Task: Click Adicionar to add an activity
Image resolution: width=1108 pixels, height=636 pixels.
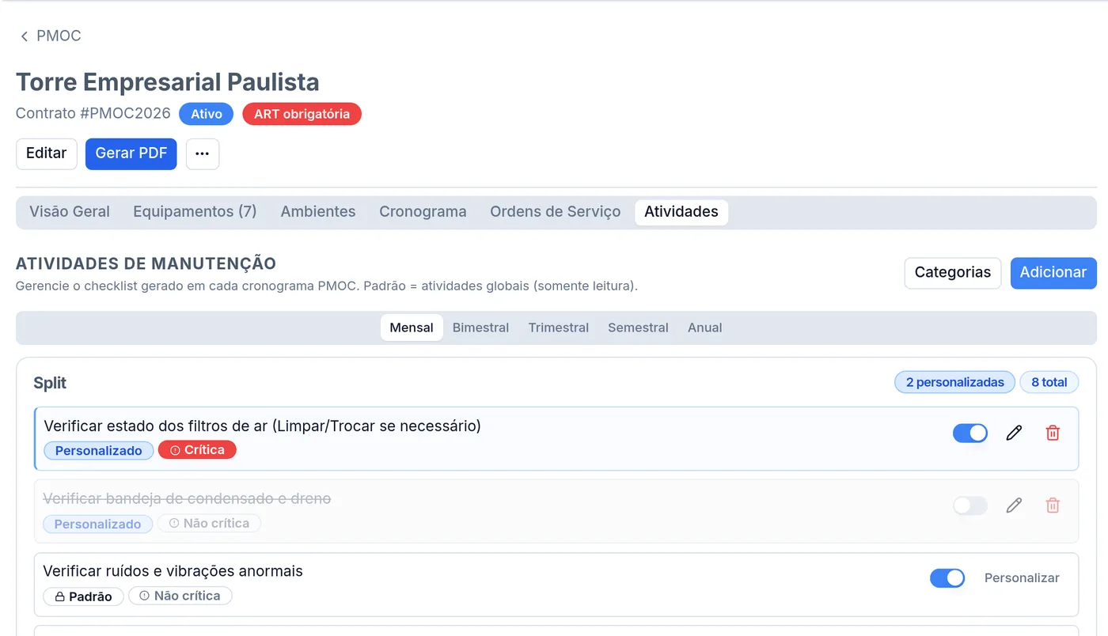Action: pyautogui.click(x=1053, y=273)
